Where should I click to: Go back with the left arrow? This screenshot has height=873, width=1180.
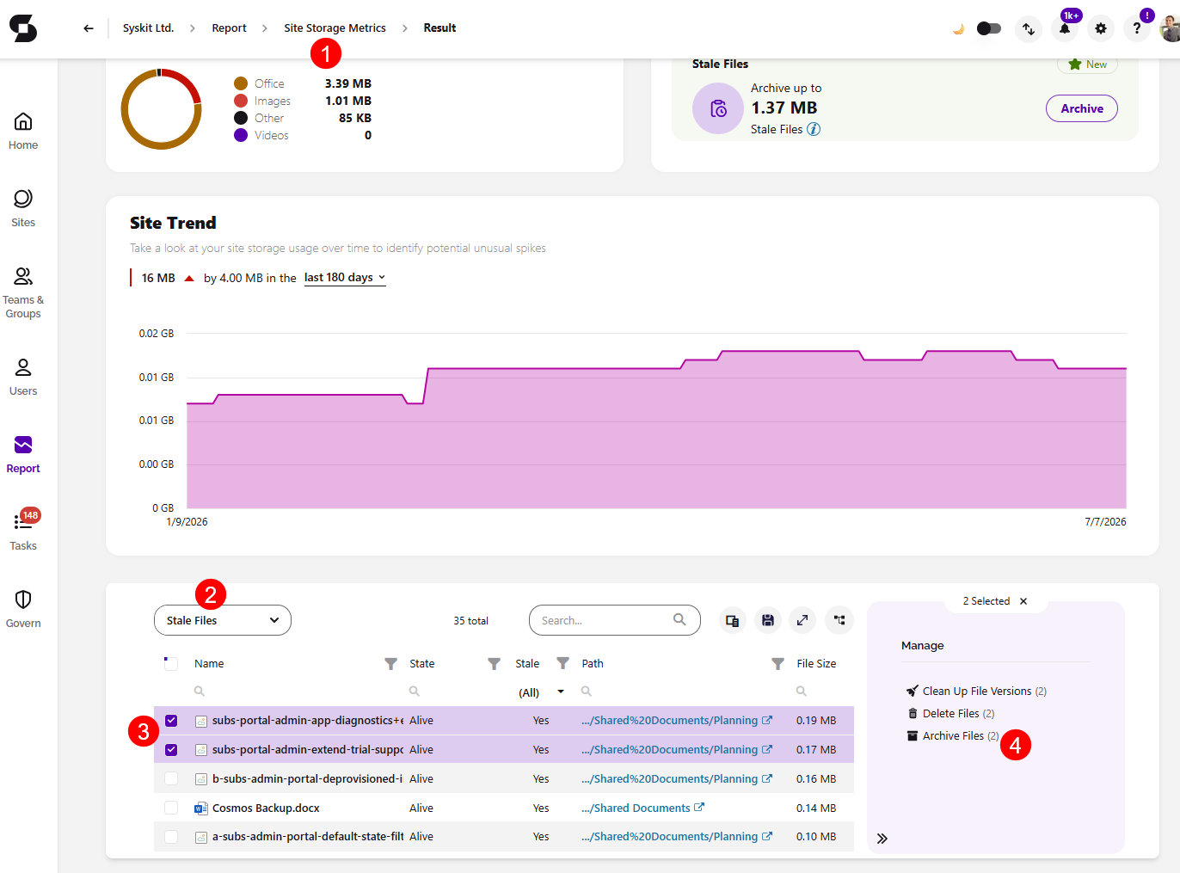[89, 28]
